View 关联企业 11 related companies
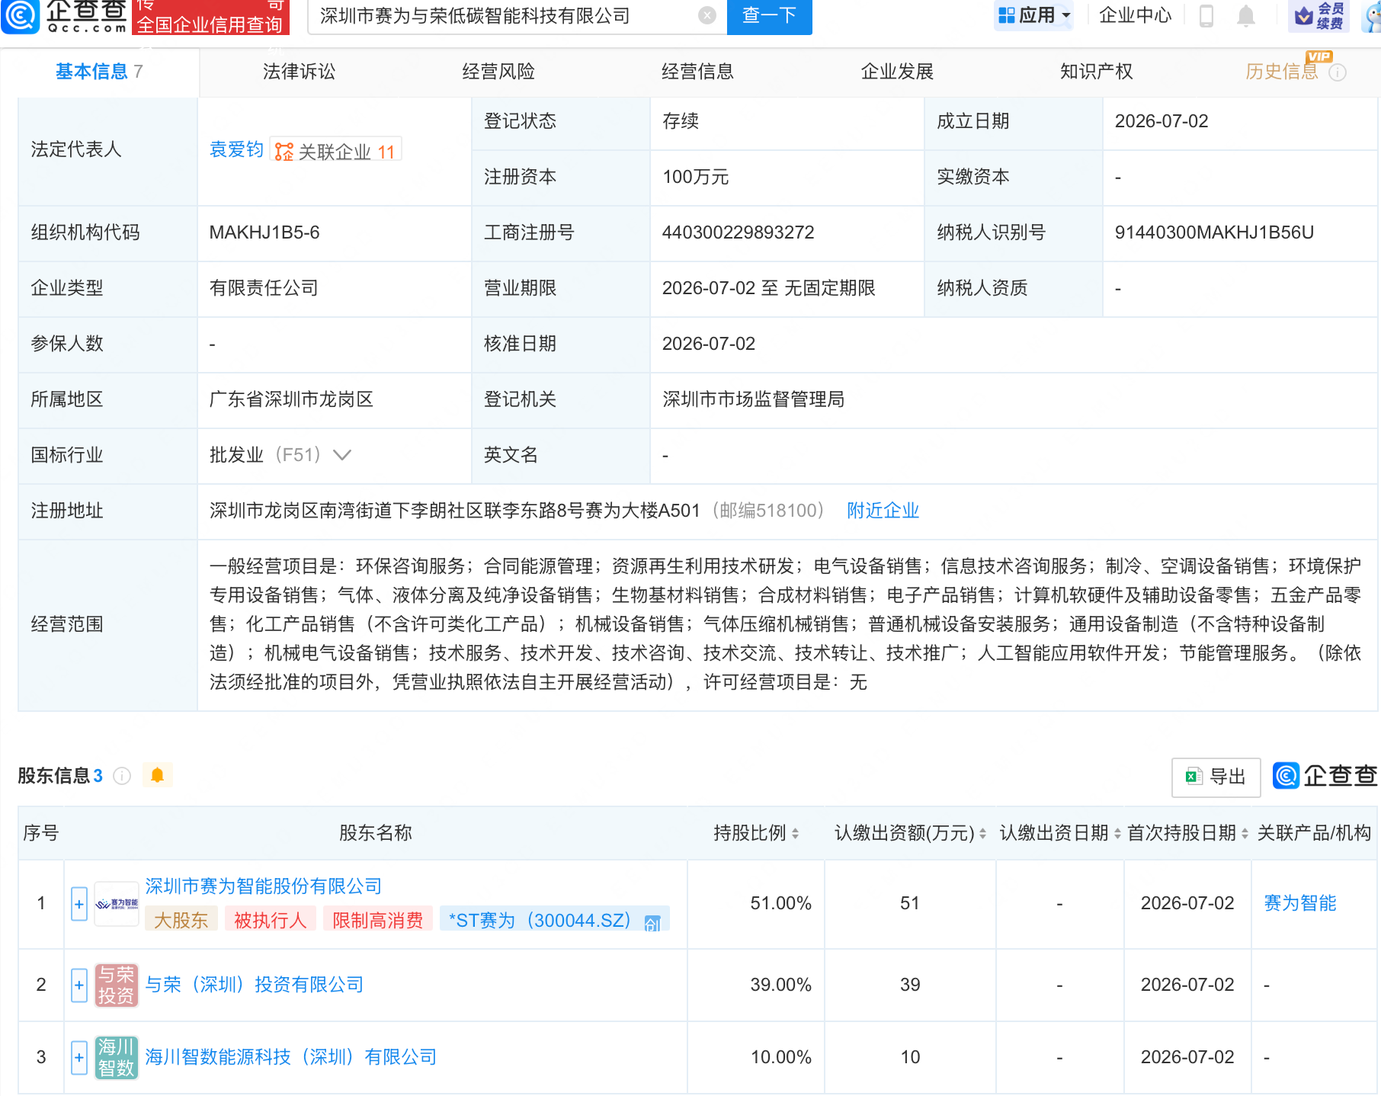Screen dimensions: 1381x1096 (x=336, y=151)
